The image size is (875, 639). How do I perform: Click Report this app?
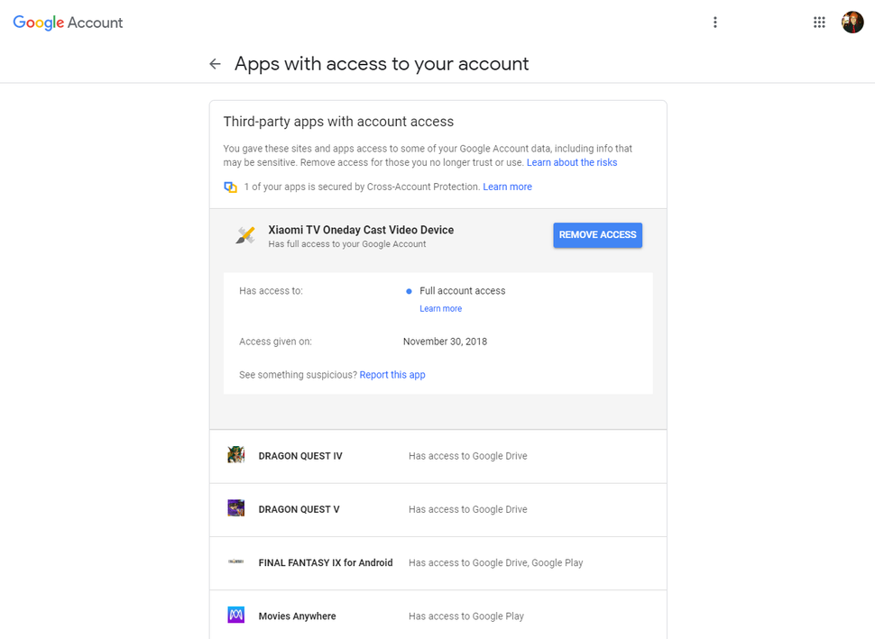pos(392,374)
